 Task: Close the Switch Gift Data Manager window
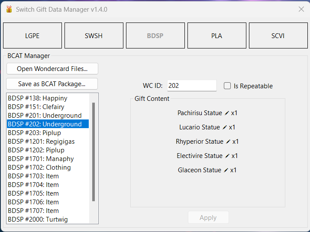pyautogui.click(x=301, y=9)
